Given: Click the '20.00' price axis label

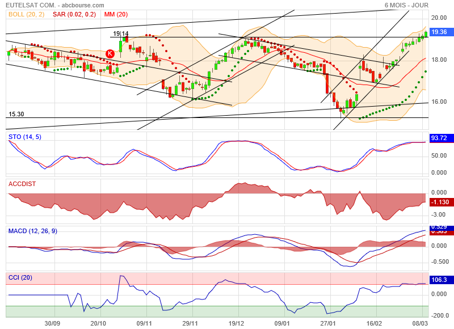Looking at the screenshot, I should (x=439, y=18).
